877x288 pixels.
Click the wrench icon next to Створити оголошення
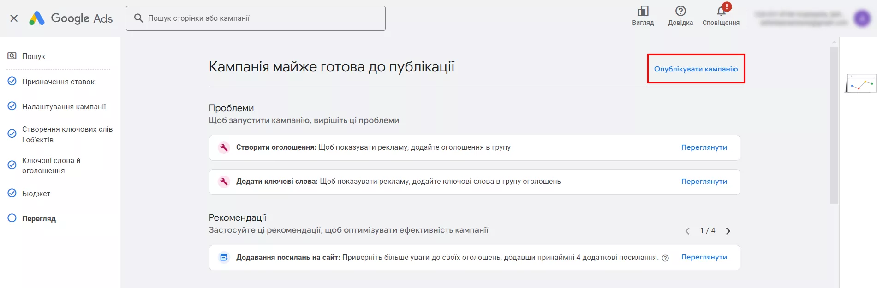(x=224, y=147)
